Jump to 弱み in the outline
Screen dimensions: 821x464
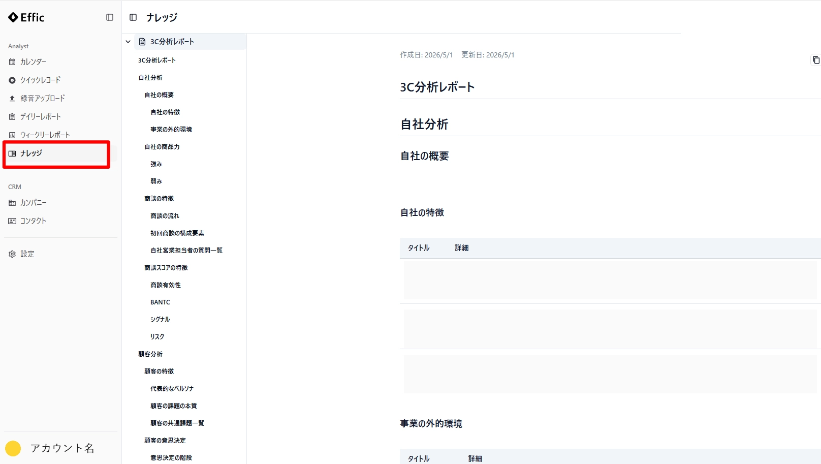pos(156,181)
